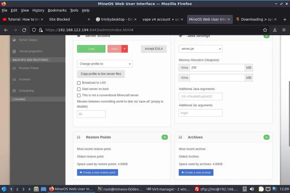The width and height of the screenshot is (290, 193).
Task: Click 'Create a new archive' button
Action: (x=196, y=172)
